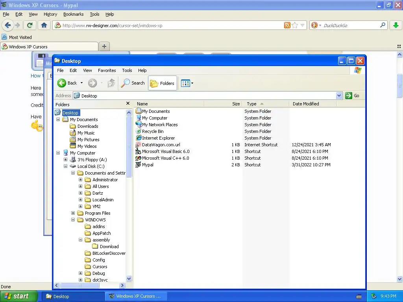Viewport: 403px width, 302px height.
Task: Open Mypal downloads green arrow
Action: coord(396,25)
